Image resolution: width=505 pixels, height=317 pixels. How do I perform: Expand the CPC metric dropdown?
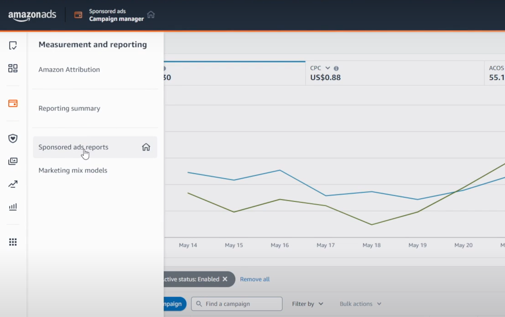point(325,68)
